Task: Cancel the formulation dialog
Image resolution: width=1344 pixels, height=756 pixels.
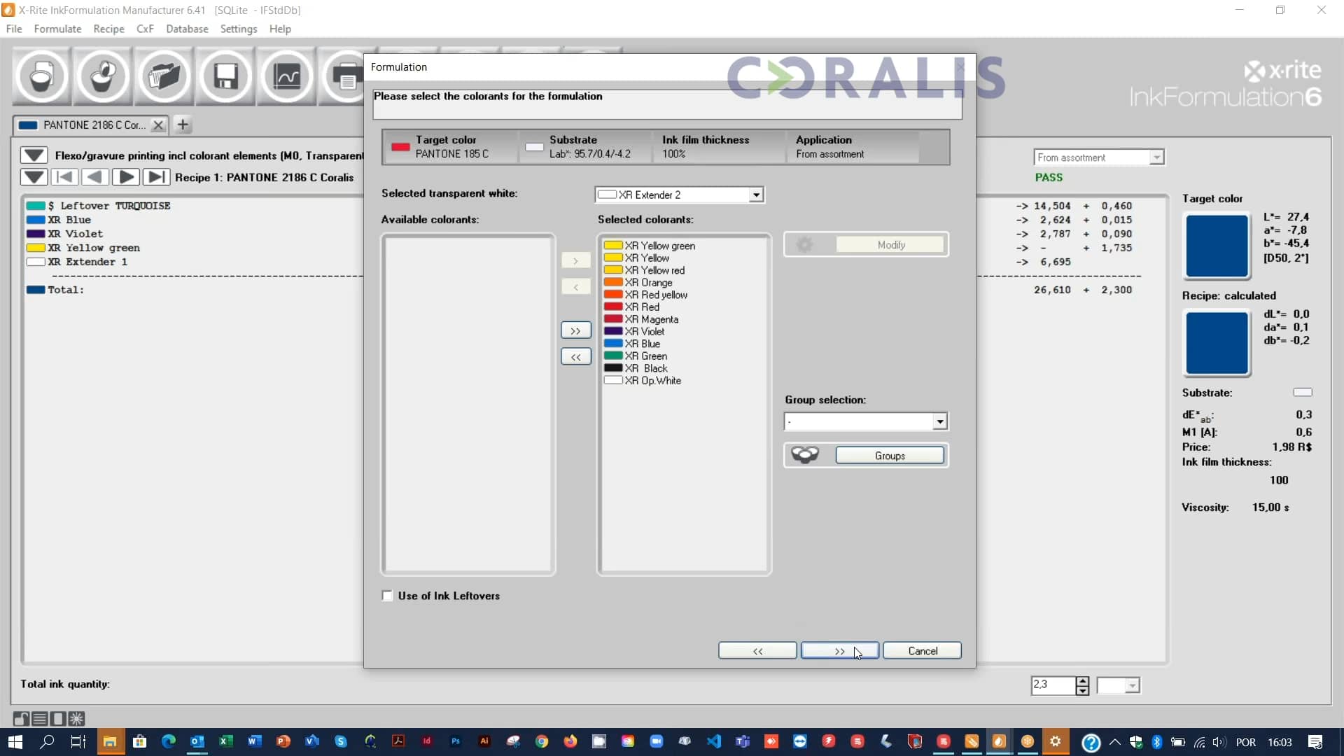Action: click(923, 650)
